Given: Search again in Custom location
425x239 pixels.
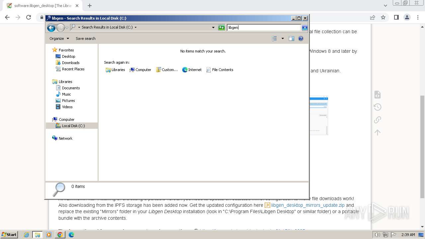Looking at the screenshot, I should 167,70.
